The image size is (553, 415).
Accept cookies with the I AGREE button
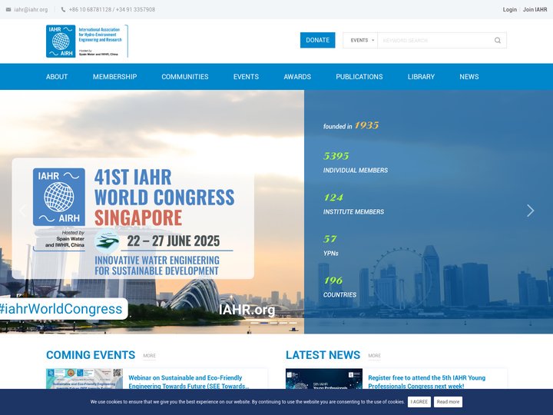click(x=419, y=402)
